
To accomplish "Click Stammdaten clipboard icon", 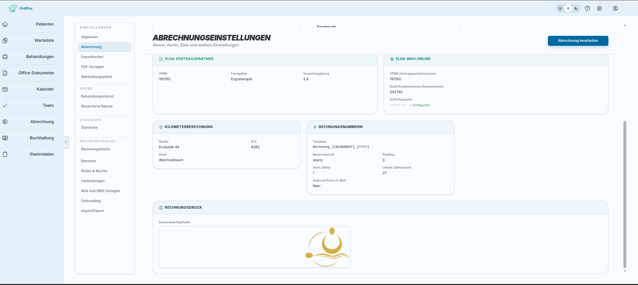I will click(5, 154).
